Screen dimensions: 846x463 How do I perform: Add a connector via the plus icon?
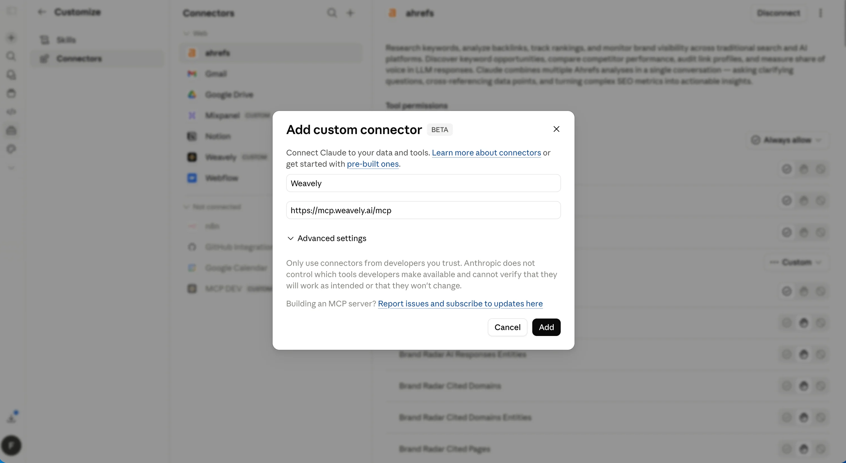click(x=350, y=13)
